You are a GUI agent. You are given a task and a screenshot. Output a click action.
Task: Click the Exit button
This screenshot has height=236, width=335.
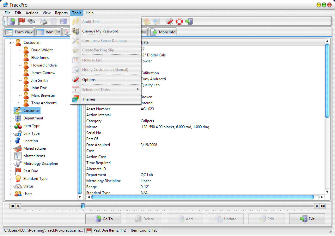point(307,219)
